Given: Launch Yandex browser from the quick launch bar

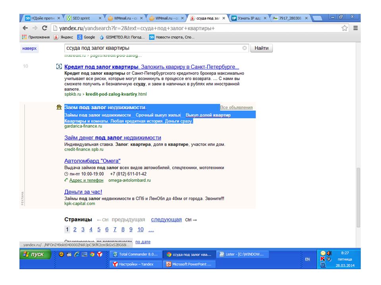Looking at the screenshot, I should point(100,254).
